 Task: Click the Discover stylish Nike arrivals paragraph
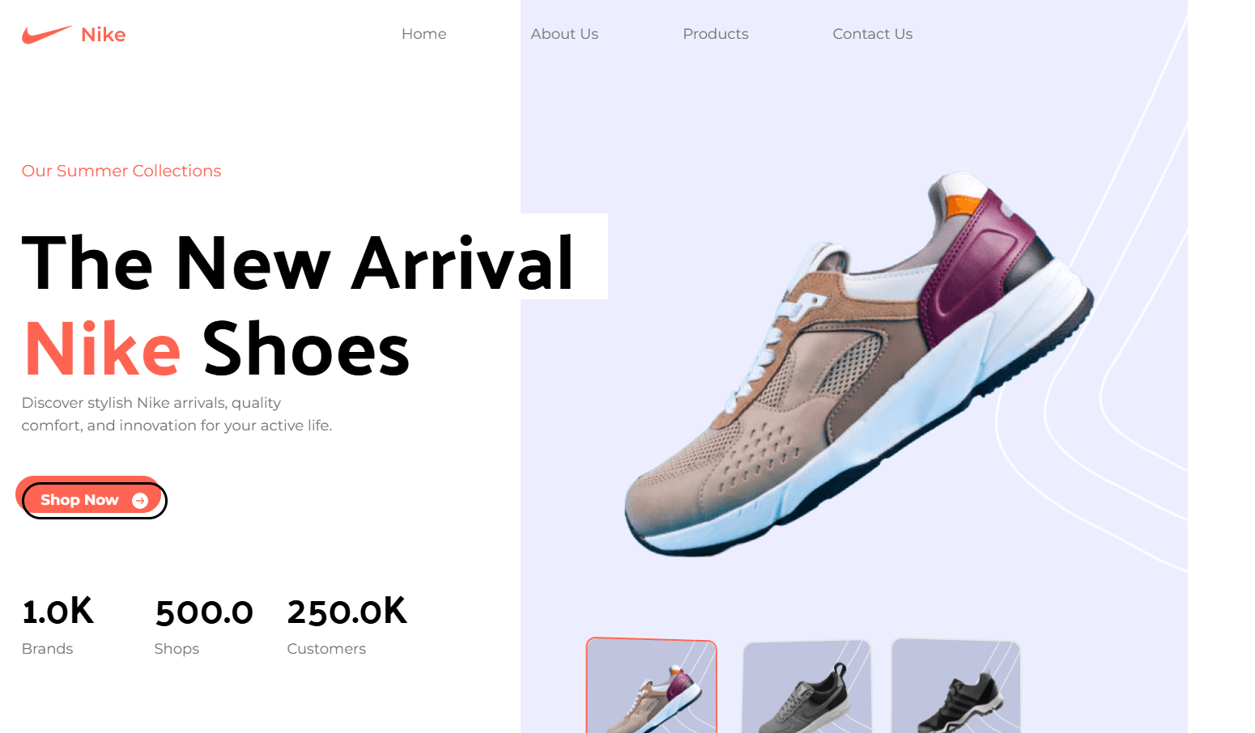tap(177, 414)
